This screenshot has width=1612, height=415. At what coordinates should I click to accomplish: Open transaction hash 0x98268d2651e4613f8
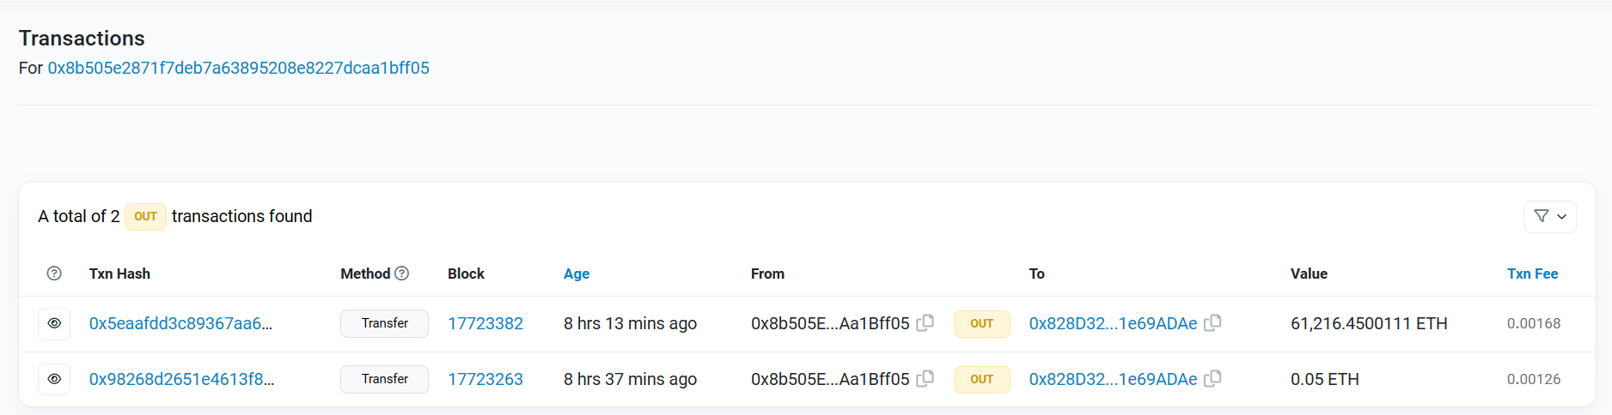click(181, 379)
